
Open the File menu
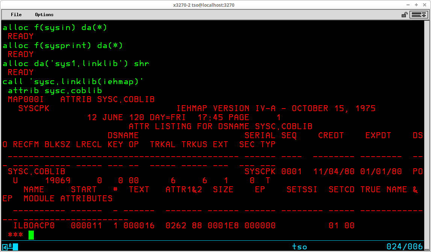tap(16, 15)
